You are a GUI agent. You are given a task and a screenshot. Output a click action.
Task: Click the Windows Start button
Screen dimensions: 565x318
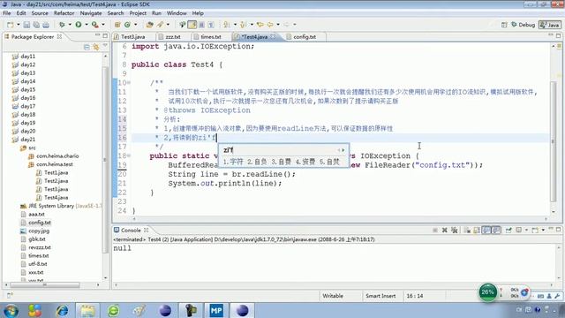[11, 310]
